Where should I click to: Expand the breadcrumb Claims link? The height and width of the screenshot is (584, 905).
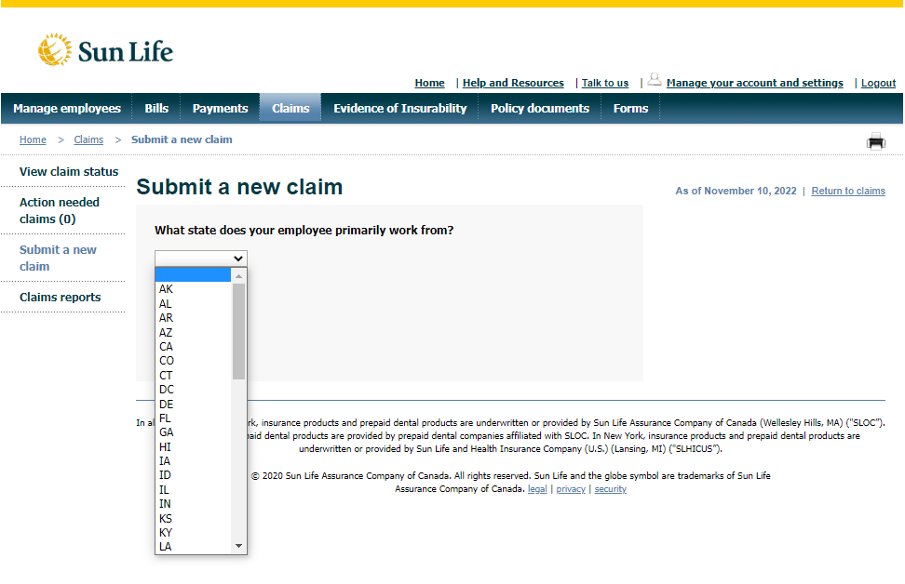tap(88, 139)
